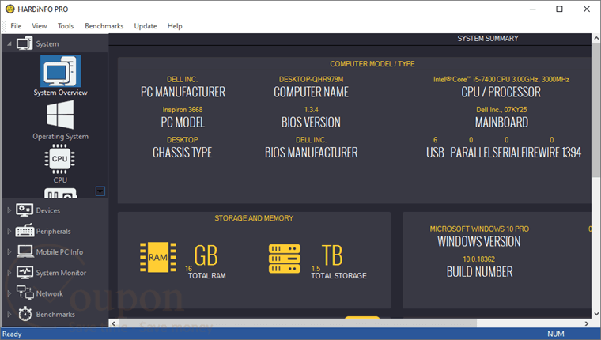Open the File menu

coord(16,25)
